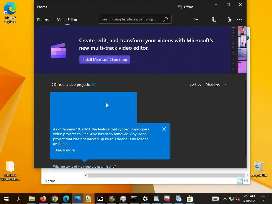Open Why are some of my video projects missing link

84,166
